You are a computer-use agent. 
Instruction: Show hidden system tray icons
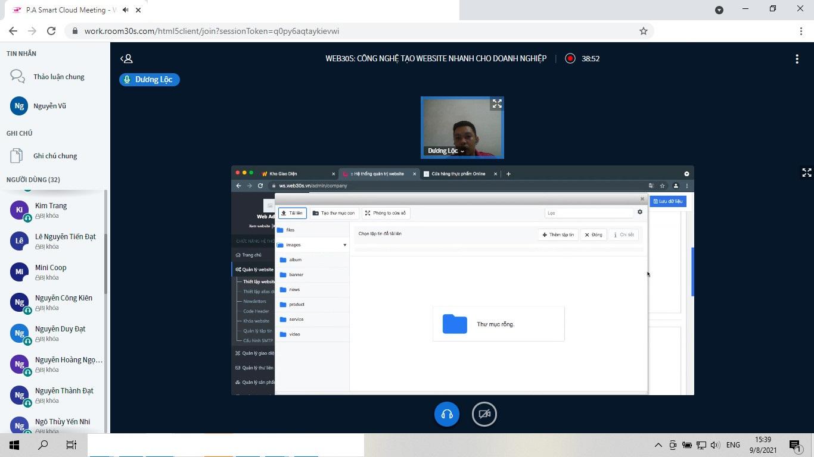point(658,445)
